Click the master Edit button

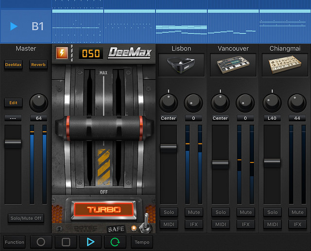pos(13,103)
